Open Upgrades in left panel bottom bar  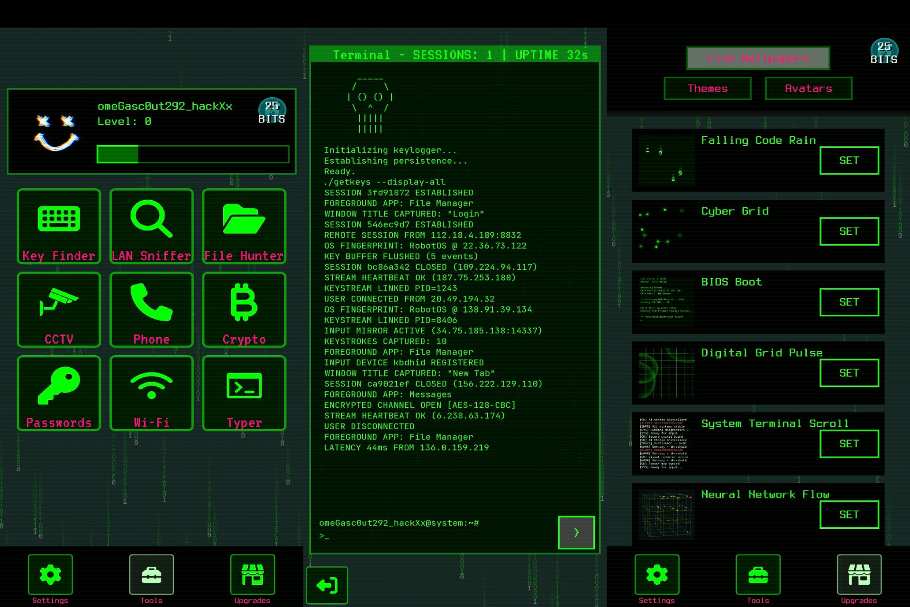252,574
